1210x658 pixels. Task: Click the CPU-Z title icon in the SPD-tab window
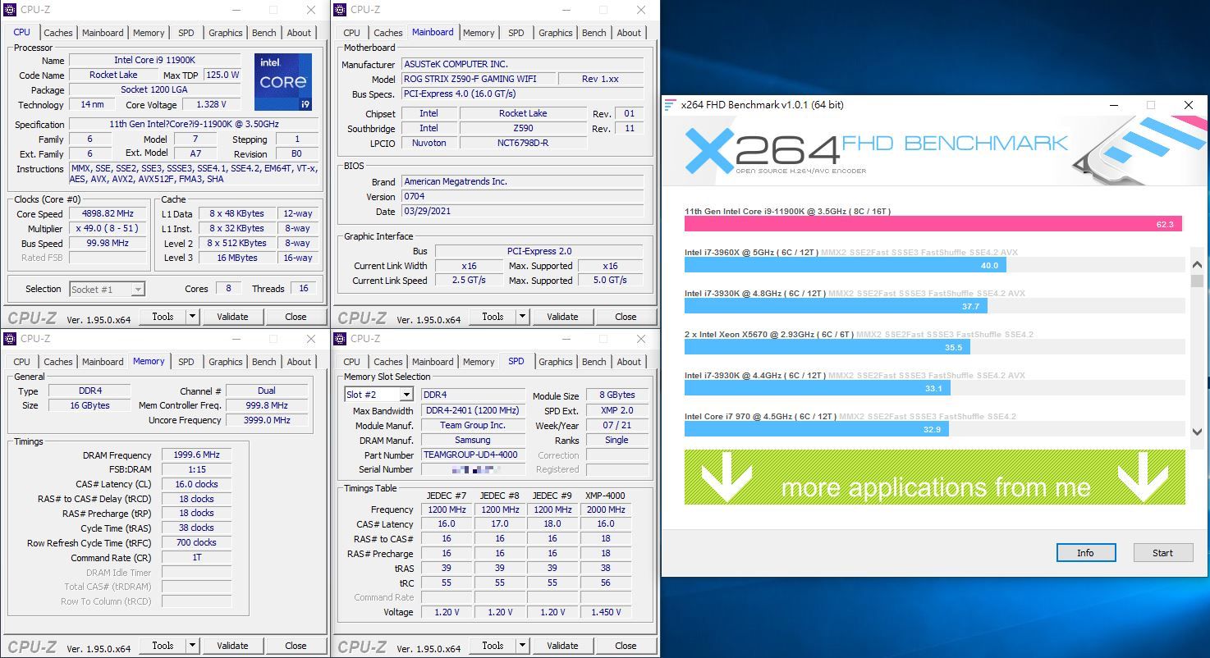click(x=341, y=339)
